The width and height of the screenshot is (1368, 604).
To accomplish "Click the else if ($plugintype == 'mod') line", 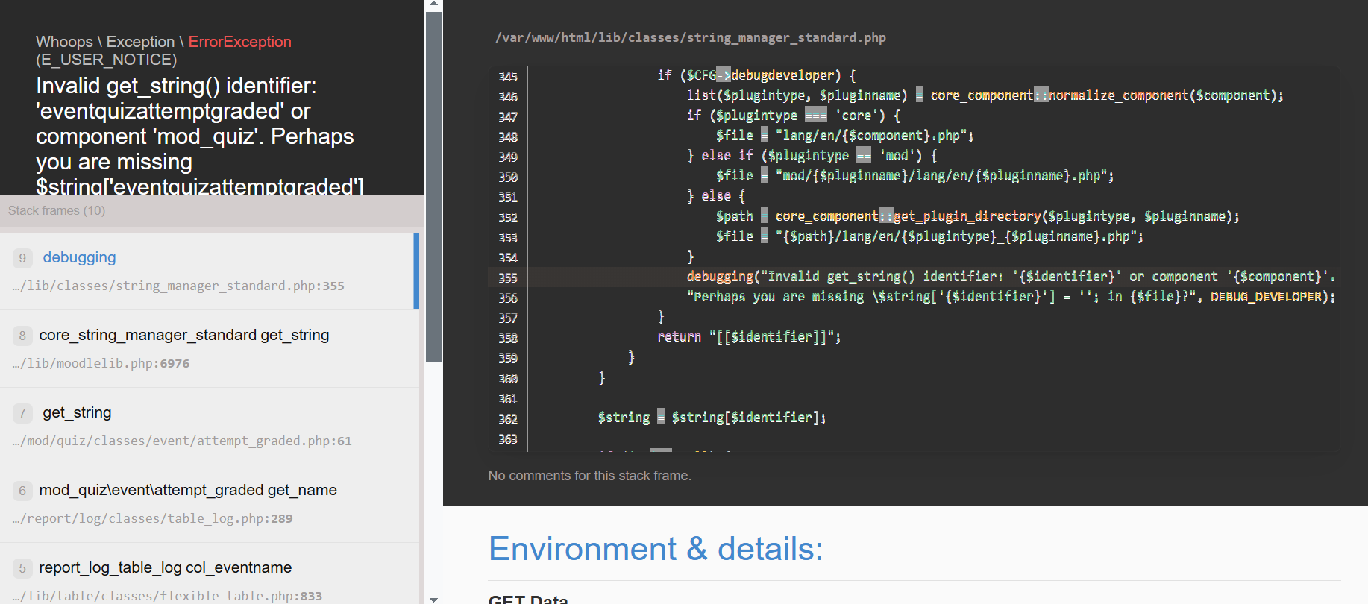I will click(812, 156).
